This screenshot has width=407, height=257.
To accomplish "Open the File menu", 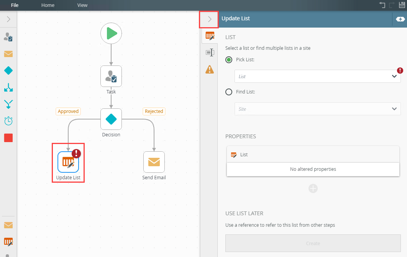I will click(x=15, y=5).
